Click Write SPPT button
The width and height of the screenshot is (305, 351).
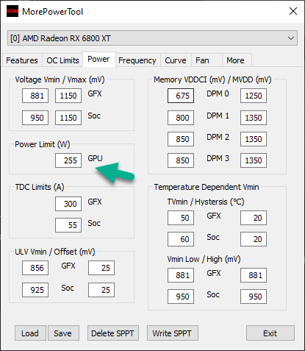[173, 333]
